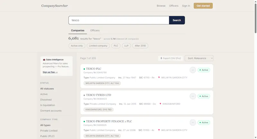Filter status by Active in sidebar
257x139 pixels.
click(44, 94)
